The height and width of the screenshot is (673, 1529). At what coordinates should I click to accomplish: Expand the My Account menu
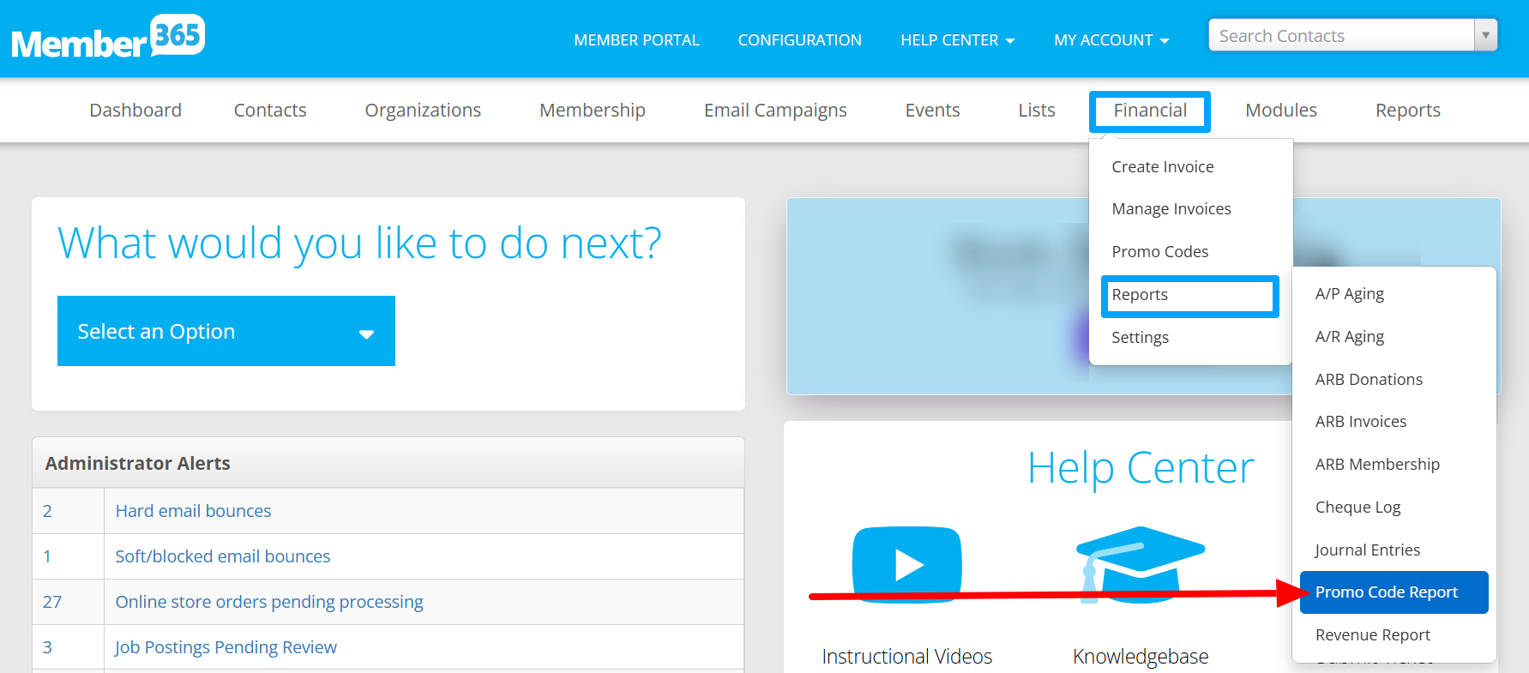[x=1111, y=40]
